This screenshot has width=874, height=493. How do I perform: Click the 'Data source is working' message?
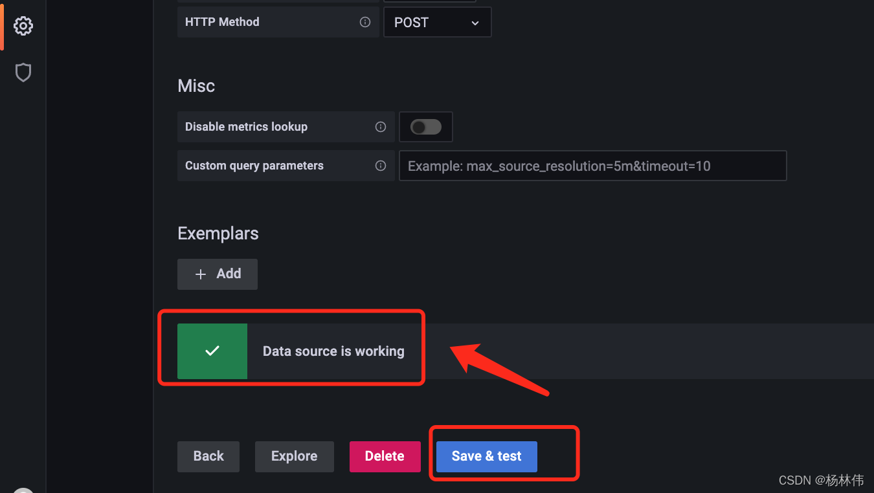(333, 351)
